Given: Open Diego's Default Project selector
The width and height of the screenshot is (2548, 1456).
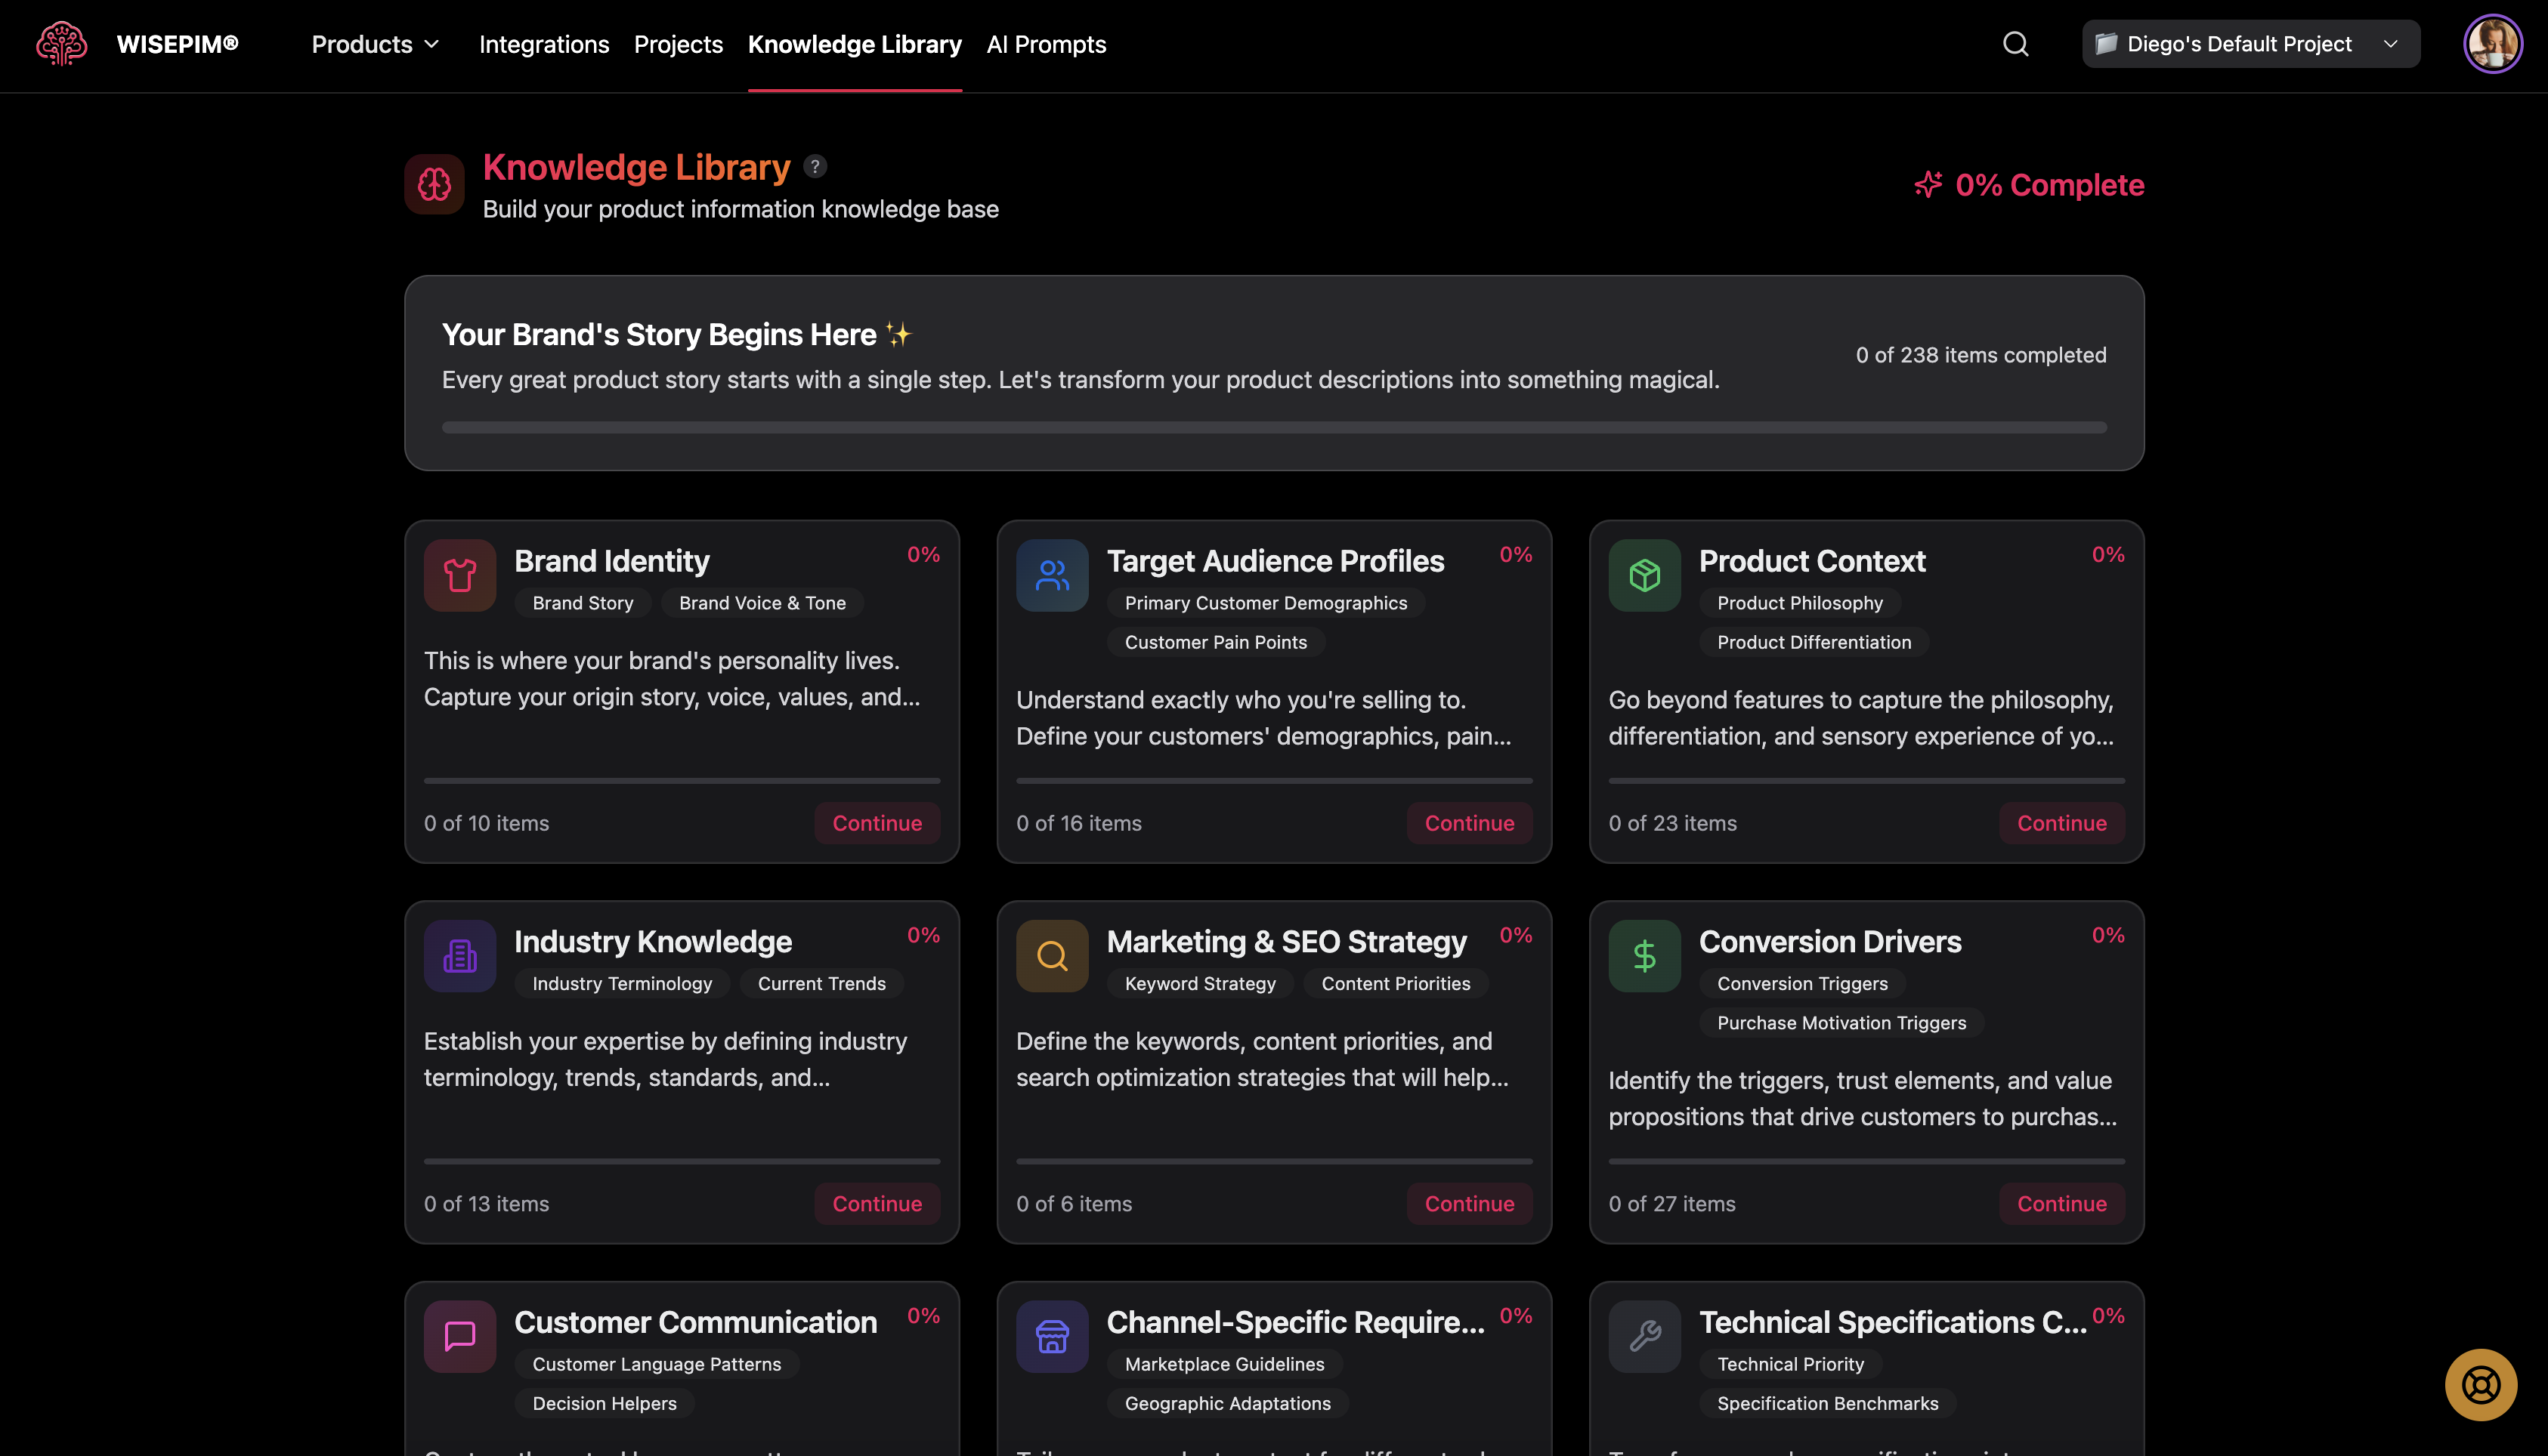Looking at the screenshot, I should pos(2250,44).
